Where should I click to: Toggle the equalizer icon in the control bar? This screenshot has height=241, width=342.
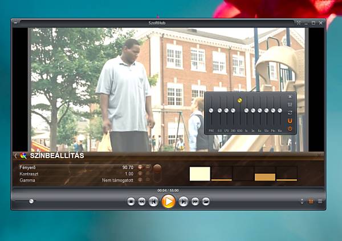pos(311,201)
